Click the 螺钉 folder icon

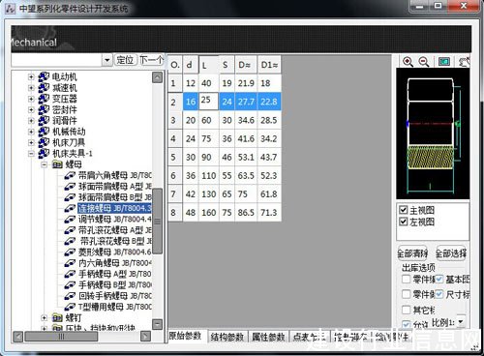pos(57,318)
